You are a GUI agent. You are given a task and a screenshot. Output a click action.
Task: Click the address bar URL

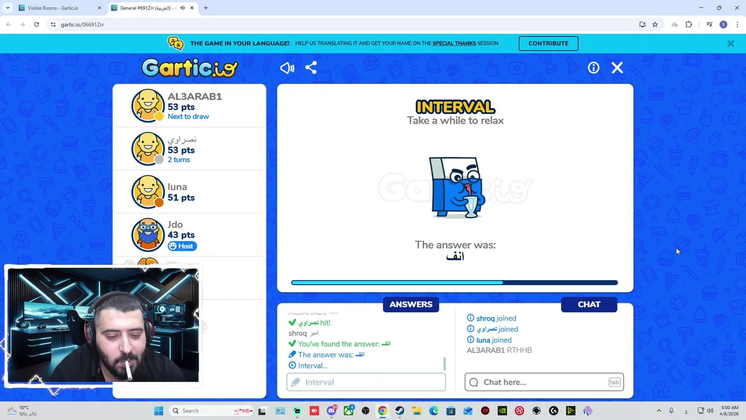[x=82, y=24]
